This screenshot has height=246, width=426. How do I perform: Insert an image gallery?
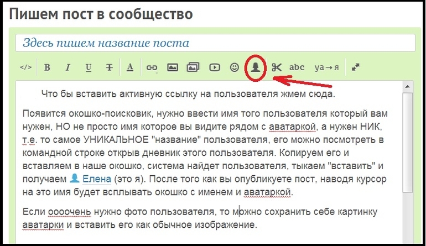point(193,67)
